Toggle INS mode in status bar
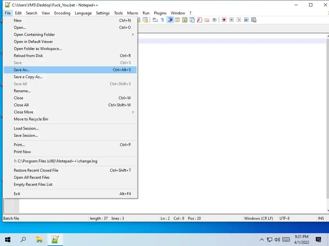Screen dimensions: 329x246 coord(321,218)
